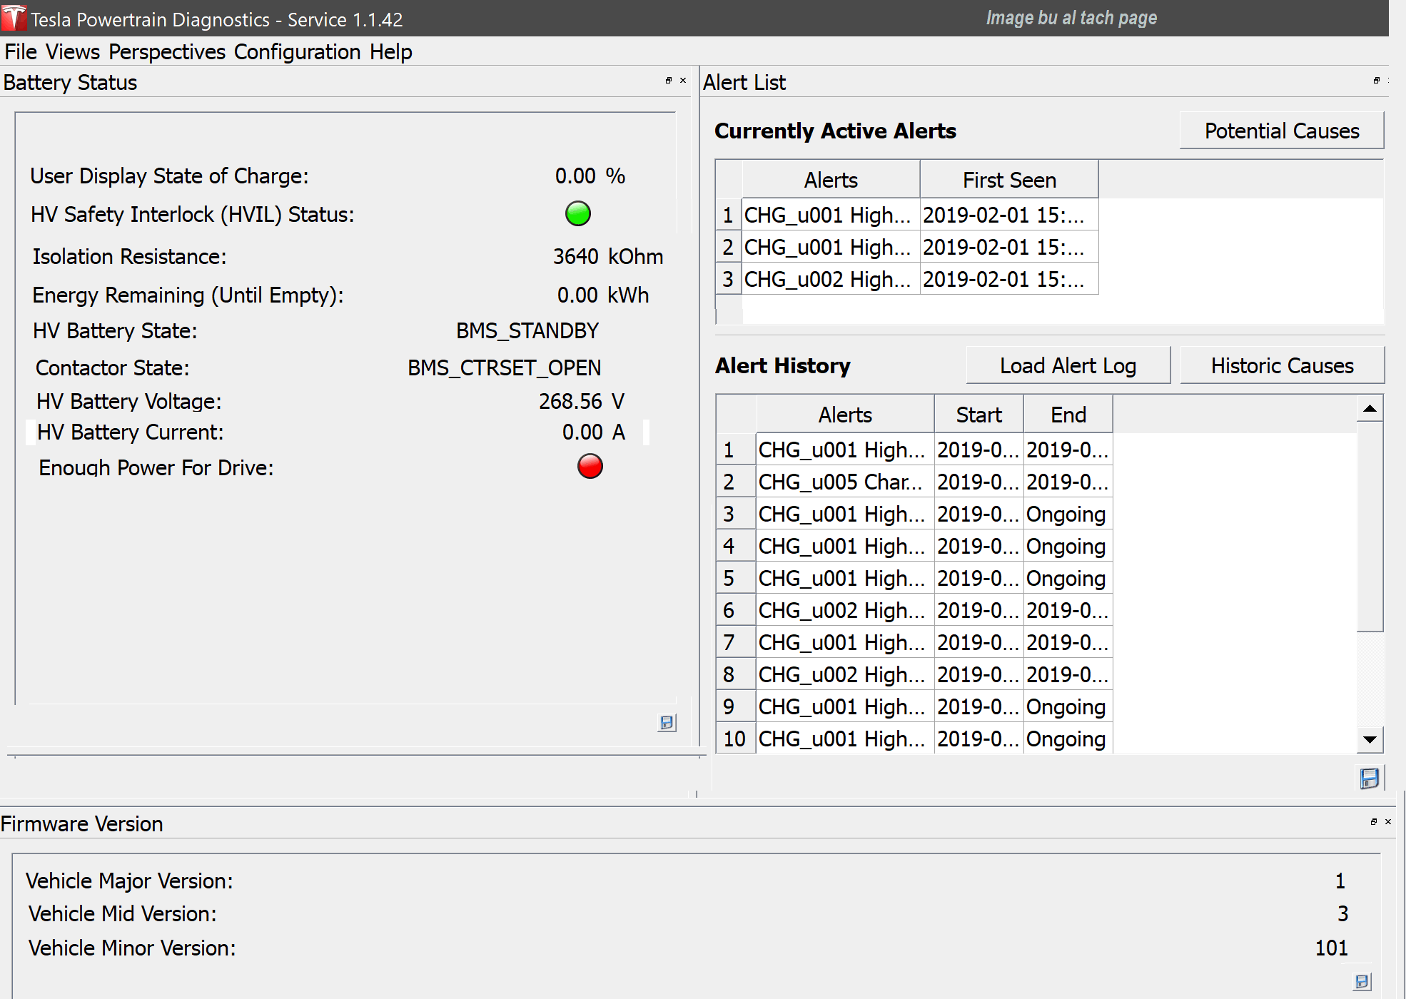Click the green HVIL status indicator
Screen dimensions: 1406x999
point(577,213)
